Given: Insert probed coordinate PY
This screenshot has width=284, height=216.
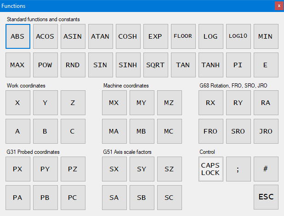Looking at the screenshot, I should pos(45,169).
